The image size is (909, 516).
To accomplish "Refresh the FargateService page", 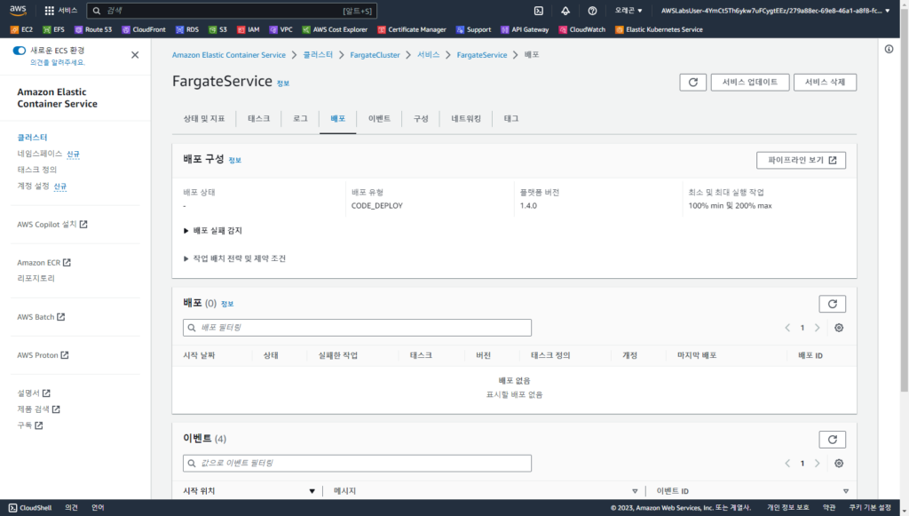I will 692,83.
